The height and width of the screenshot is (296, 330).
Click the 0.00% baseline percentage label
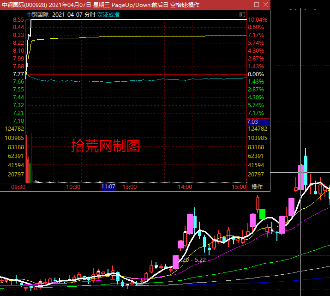click(x=256, y=74)
